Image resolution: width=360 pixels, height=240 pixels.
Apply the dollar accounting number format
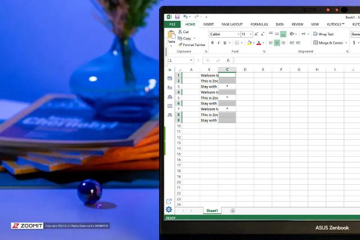click(354, 43)
